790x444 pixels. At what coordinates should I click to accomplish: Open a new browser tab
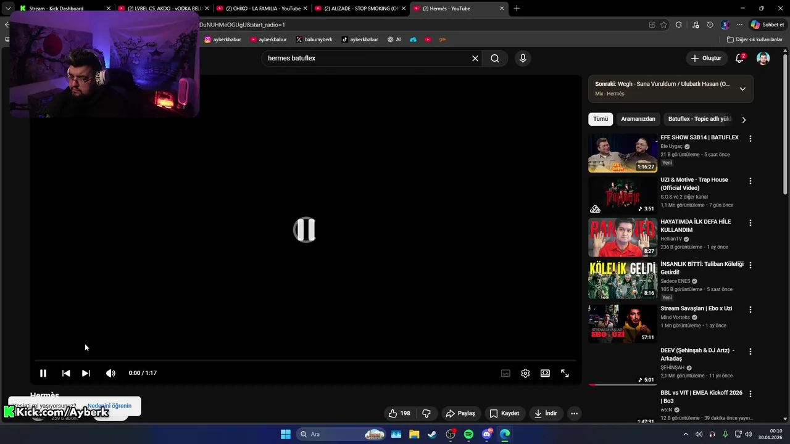517,9
